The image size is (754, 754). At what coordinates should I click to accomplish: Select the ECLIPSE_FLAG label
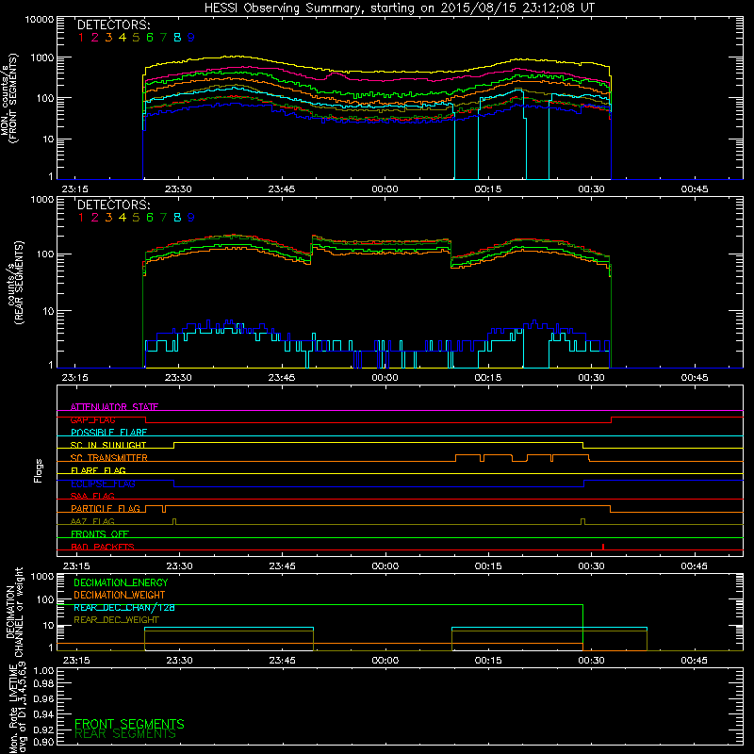coord(103,484)
